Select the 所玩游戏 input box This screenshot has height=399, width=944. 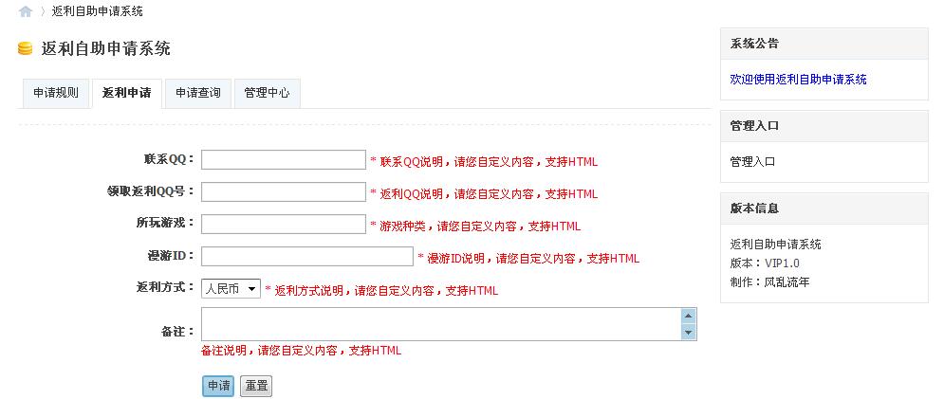283,224
